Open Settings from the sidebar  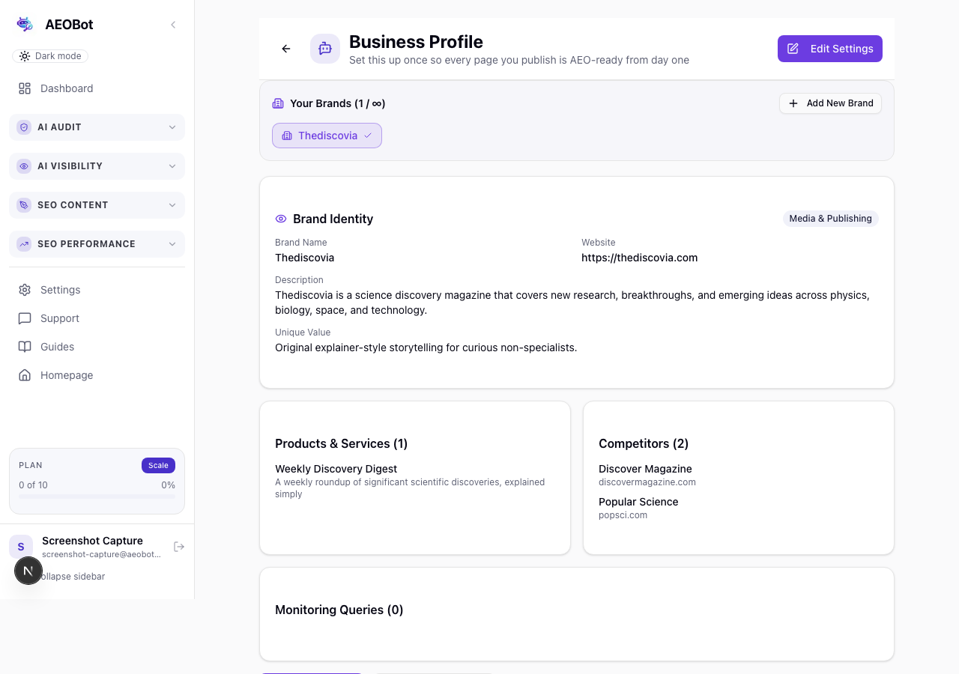click(x=97, y=290)
